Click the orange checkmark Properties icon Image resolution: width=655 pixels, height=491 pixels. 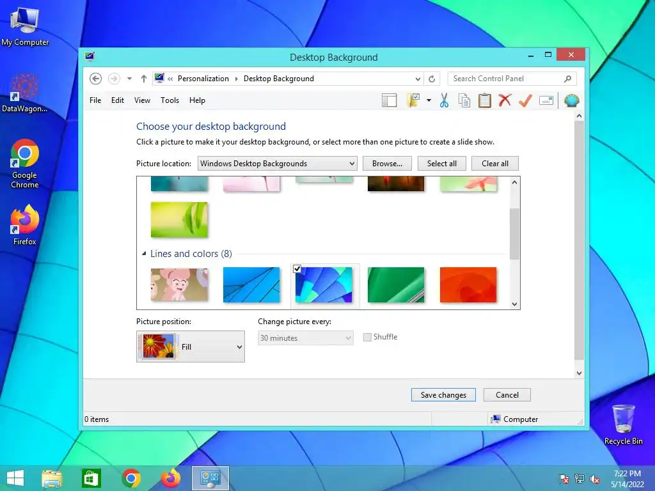click(x=525, y=100)
